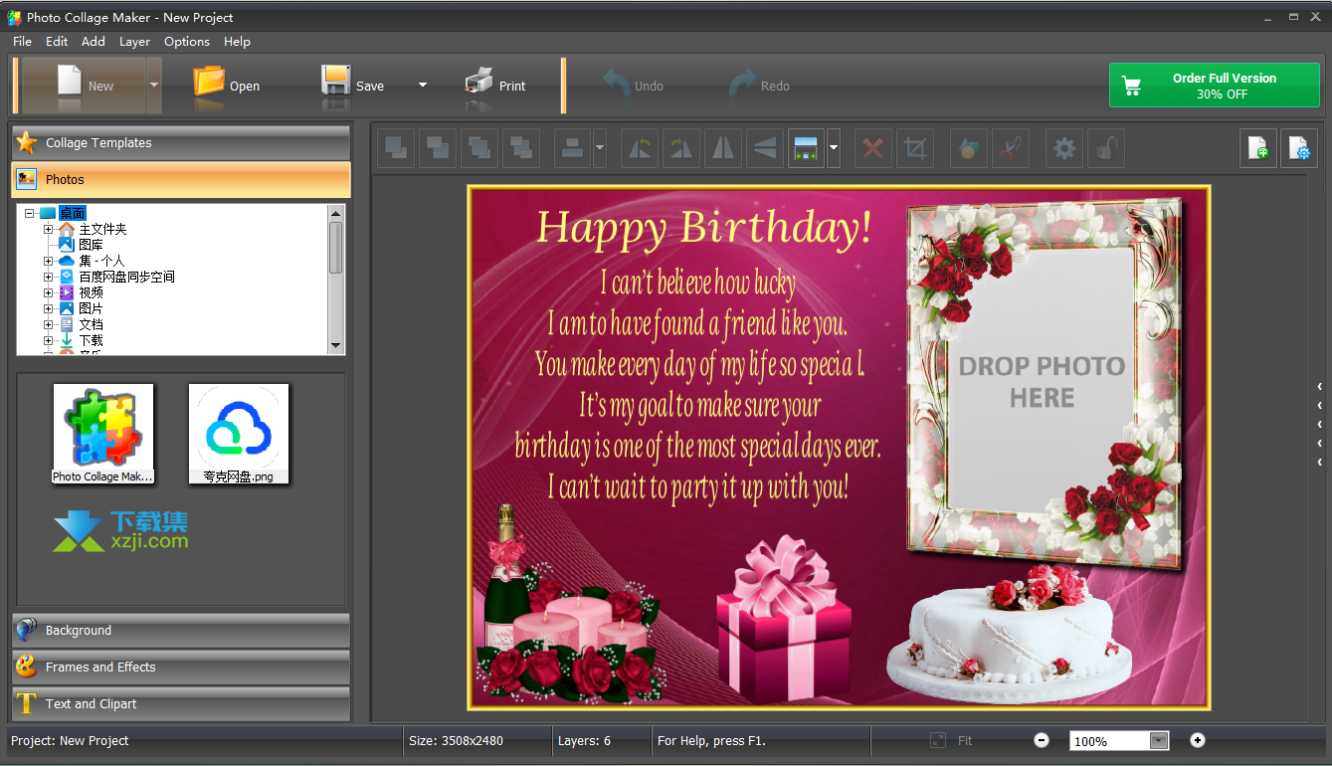The width and height of the screenshot is (1332, 766).
Task: Click the rotate left icon
Action: [x=640, y=149]
